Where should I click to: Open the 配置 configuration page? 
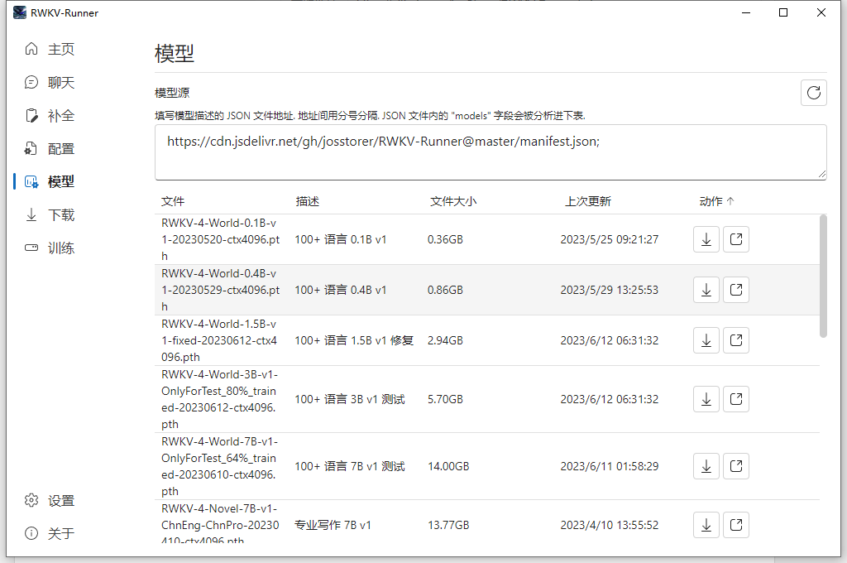[x=50, y=149]
